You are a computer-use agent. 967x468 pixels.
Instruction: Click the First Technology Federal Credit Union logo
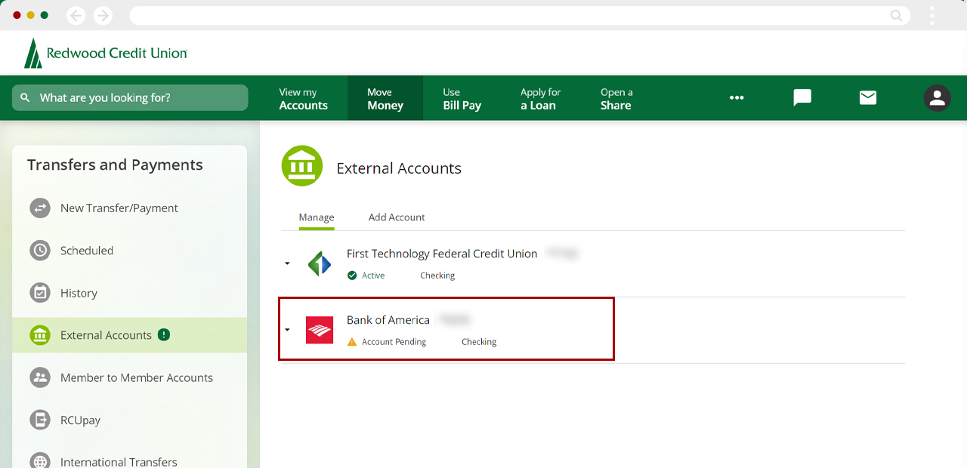[320, 263]
